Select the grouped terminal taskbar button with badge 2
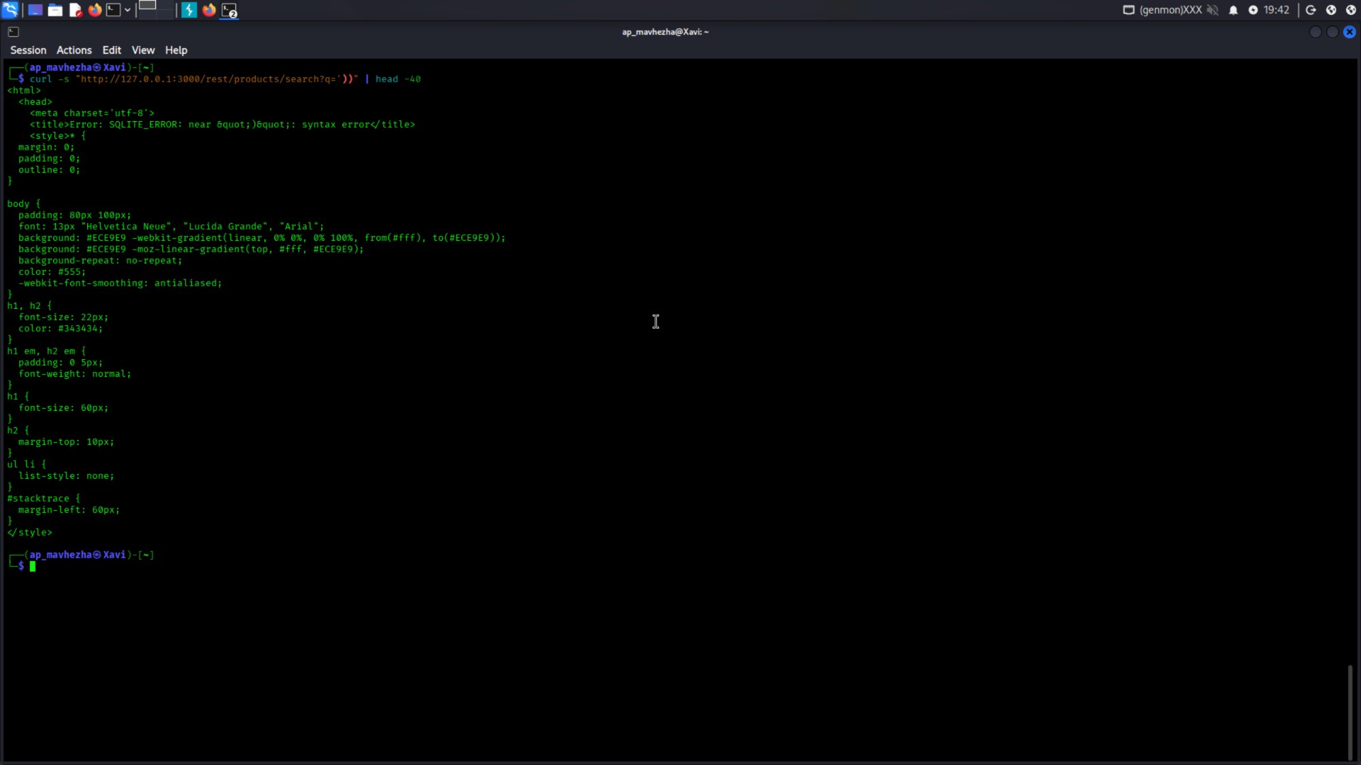The width and height of the screenshot is (1361, 765). pos(229,10)
